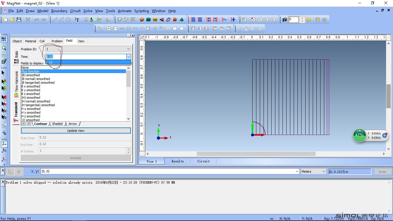Switch to the Object tab

[17, 41]
